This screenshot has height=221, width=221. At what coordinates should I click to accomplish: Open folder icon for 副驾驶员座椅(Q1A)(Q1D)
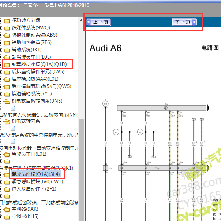(7, 65)
